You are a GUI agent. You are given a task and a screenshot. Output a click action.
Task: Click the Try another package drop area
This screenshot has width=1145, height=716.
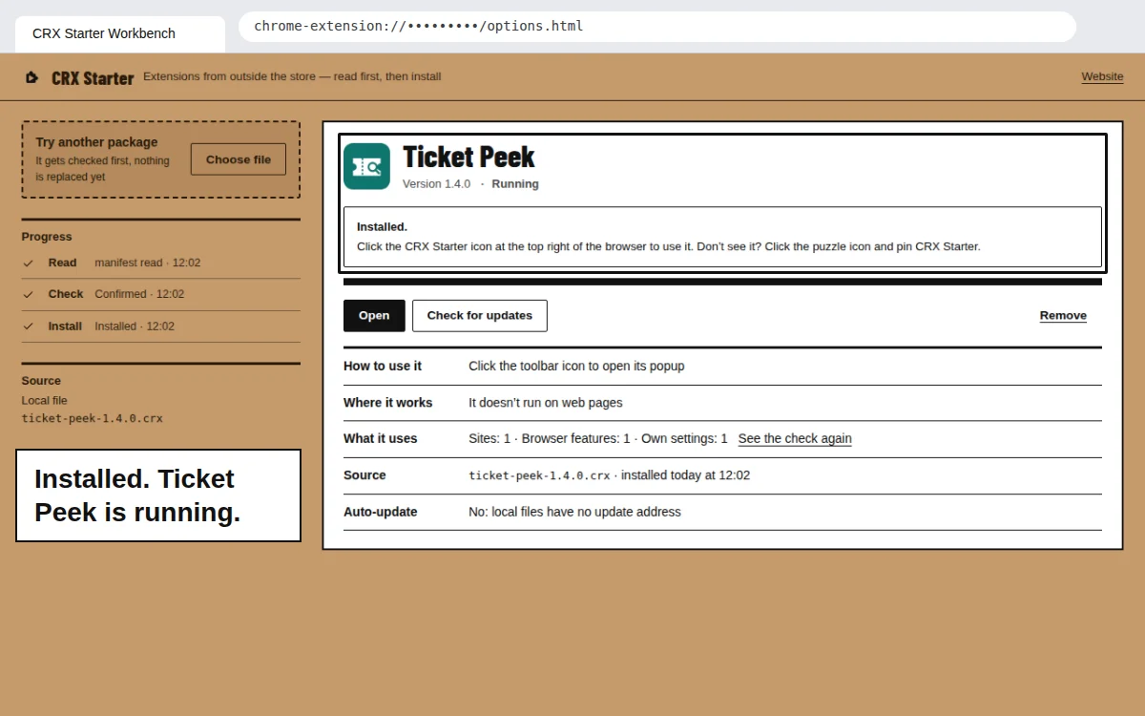[x=160, y=159]
